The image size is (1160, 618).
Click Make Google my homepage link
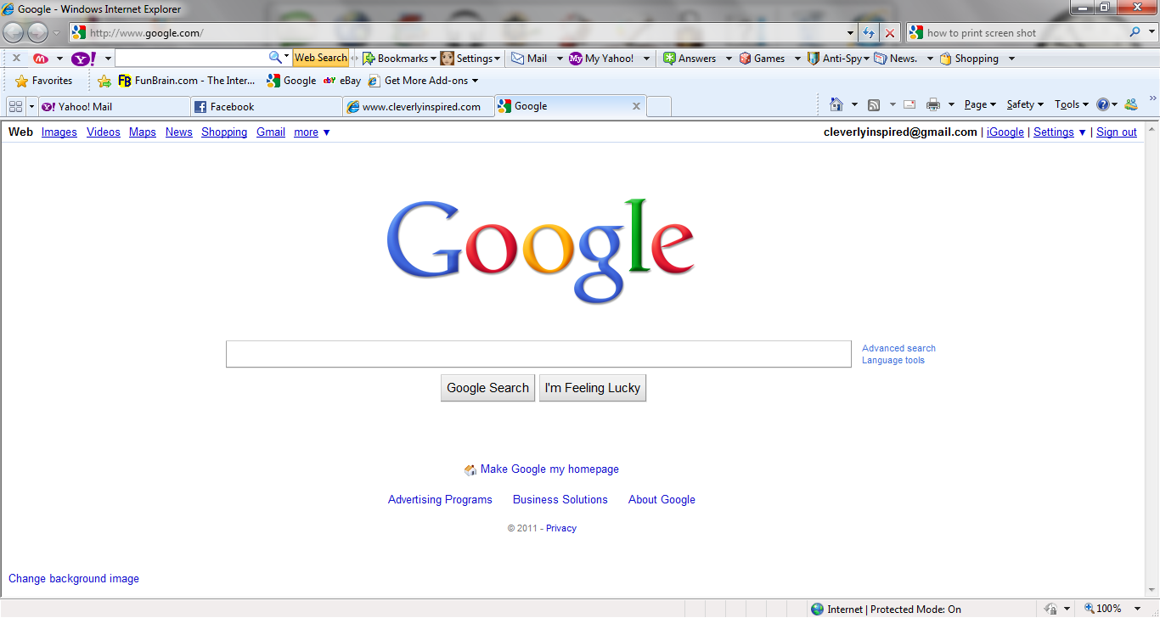(x=549, y=469)
